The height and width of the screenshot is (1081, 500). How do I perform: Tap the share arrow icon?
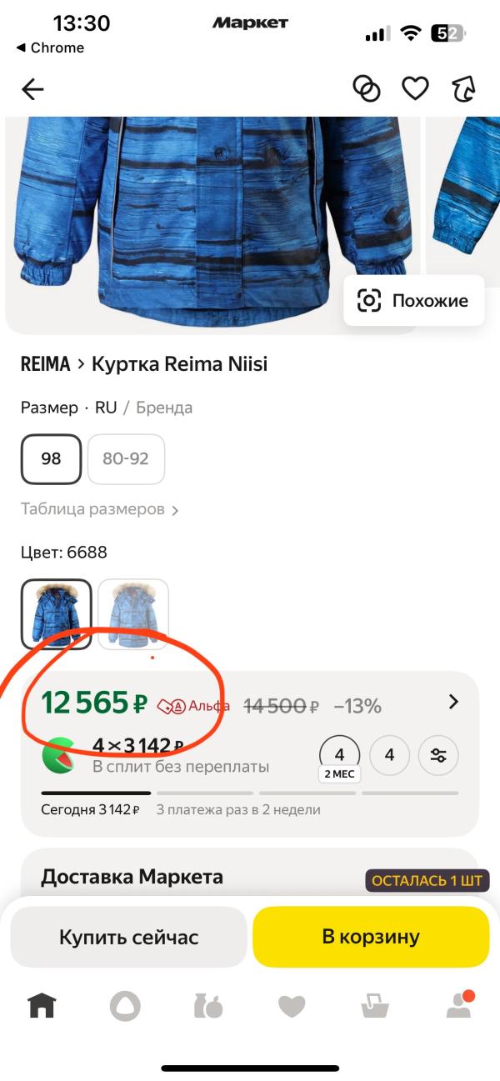462,88
